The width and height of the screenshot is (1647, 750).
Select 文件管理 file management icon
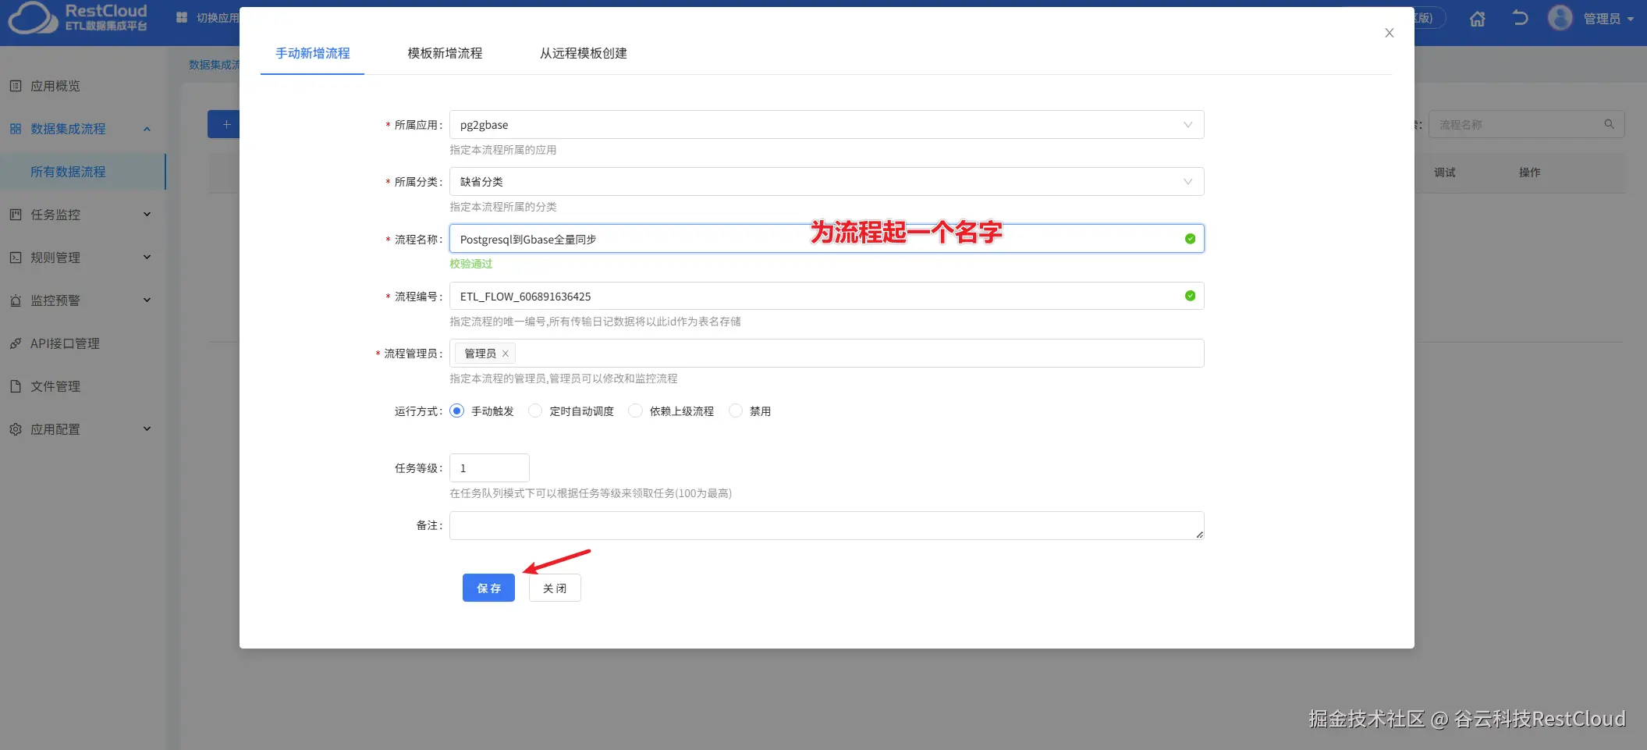[x=14, y=386]
